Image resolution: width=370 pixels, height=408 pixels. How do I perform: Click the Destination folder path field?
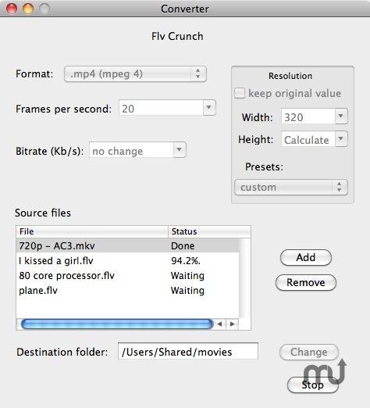188,351
